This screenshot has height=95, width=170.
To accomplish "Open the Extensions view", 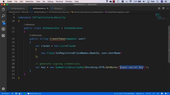I will (x=3, y=36).
